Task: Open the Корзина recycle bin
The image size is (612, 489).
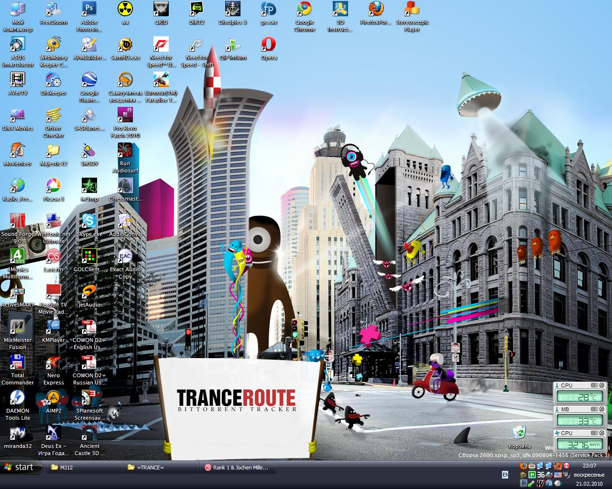Action: (519, 436)
